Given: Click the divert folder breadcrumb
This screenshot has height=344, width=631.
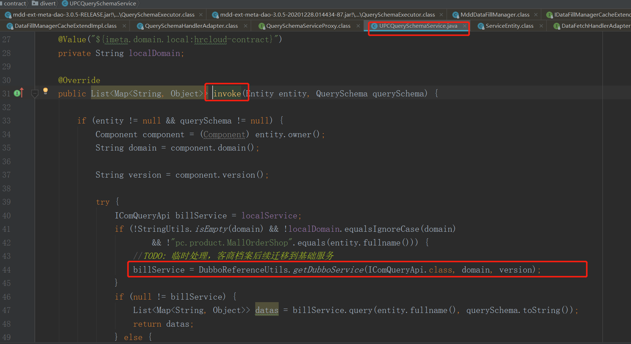Looking at the screenshot, I should point(44,4).
